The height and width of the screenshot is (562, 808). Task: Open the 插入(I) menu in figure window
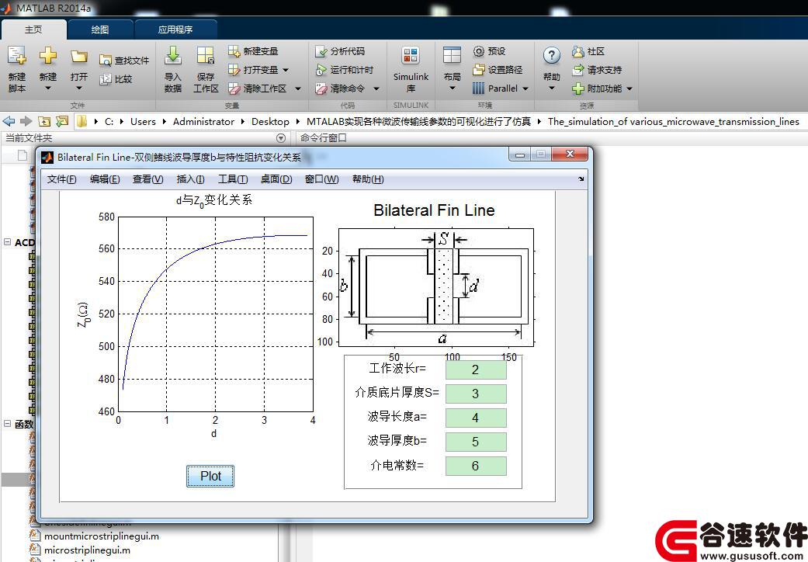point(190,179)
